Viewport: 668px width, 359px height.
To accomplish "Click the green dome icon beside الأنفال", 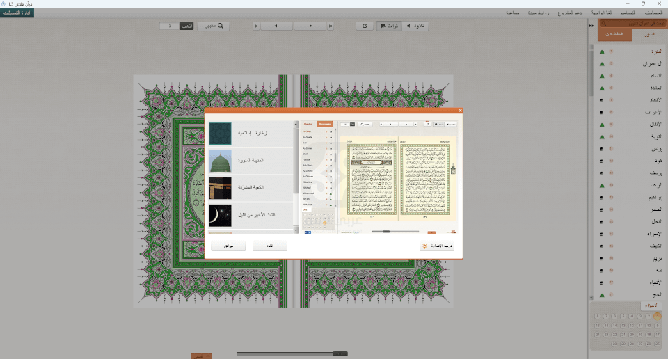I will coord(602,125).
